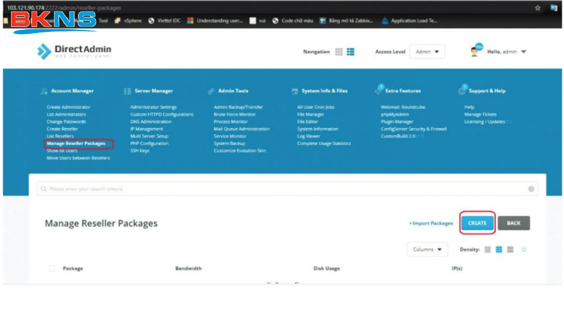Click the CREATE button
Screen dimensions: 564x317
click(476, 223)
